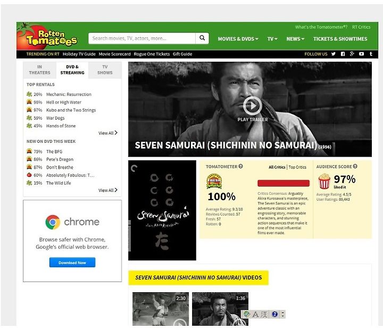Expand View All under Top Rentals
This screenshot has height=330, width=383.
pos(107,133)
